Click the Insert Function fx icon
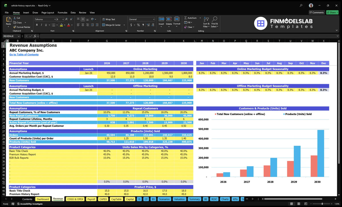The height and width of the screenshot is (207, 342). pos(35,36)
